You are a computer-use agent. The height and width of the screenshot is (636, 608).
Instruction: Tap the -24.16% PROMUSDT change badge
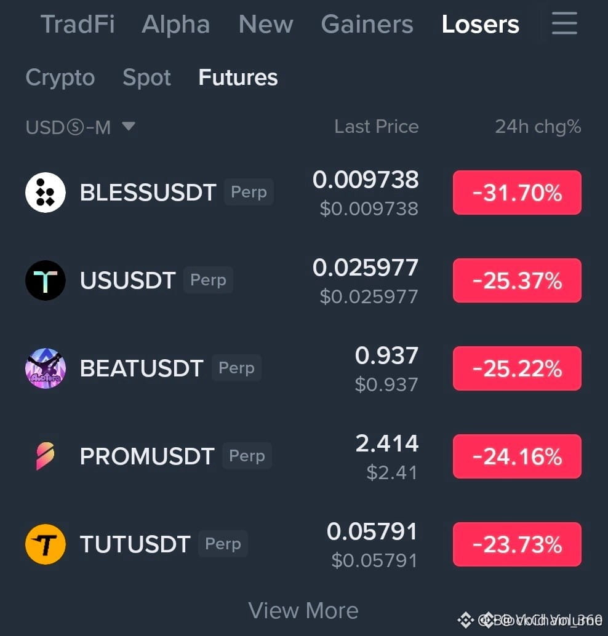[517, 456]
